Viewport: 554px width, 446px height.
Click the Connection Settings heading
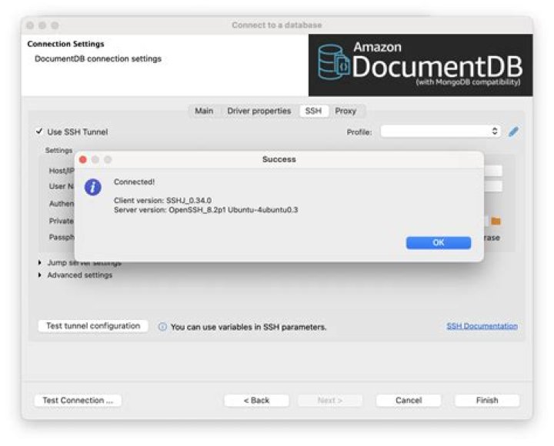point(65,44)
